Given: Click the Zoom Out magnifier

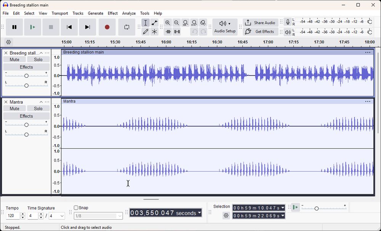Looking at the screenshot, I should point(176,23).
